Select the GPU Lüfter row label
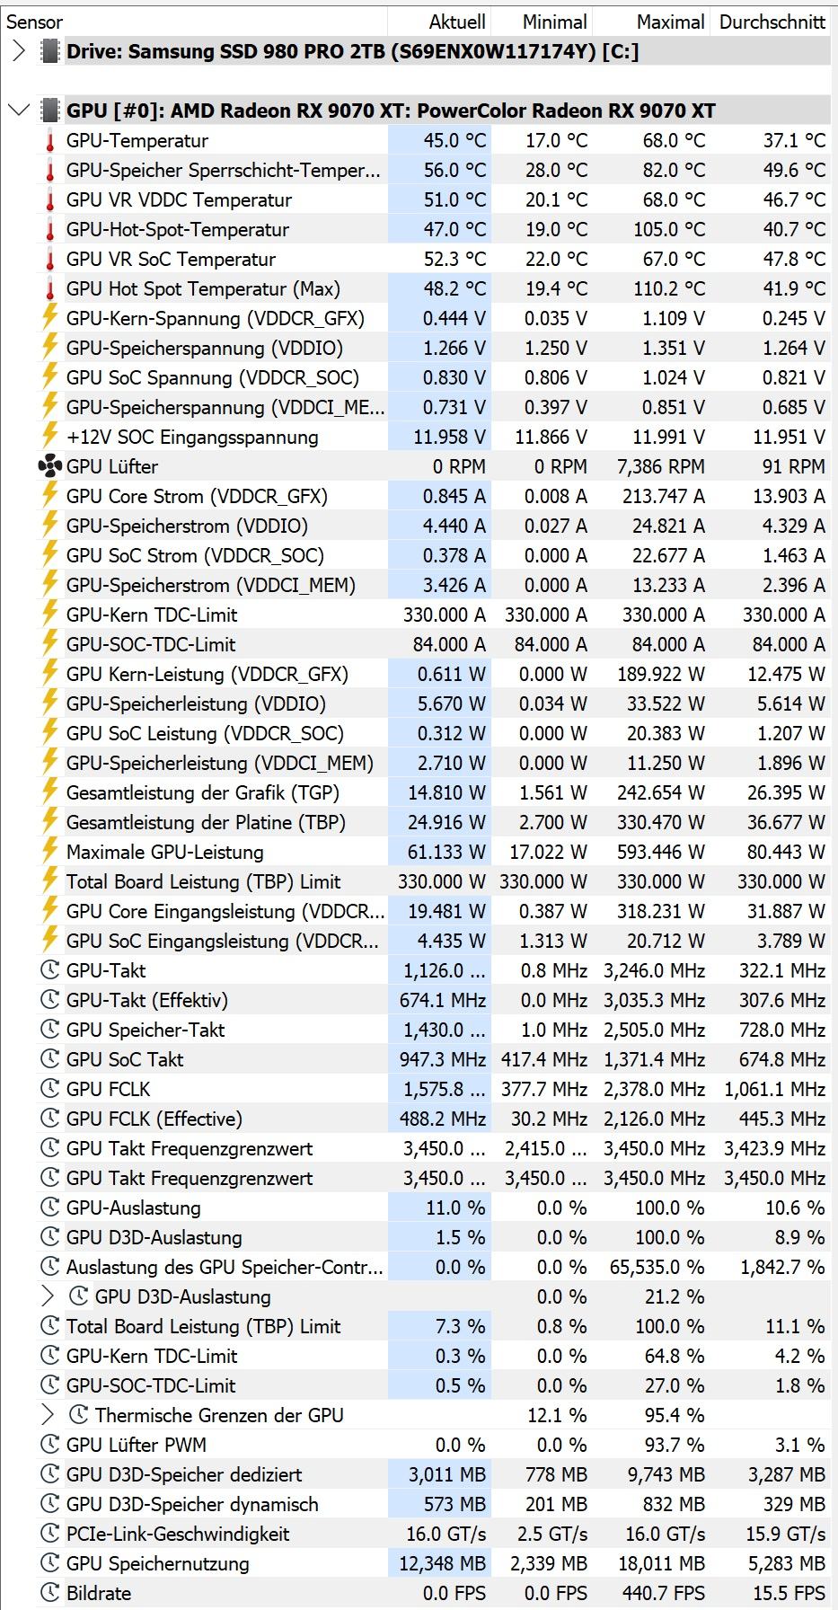Viewport: 838px width, 1610px height. (x=112, y=467)
